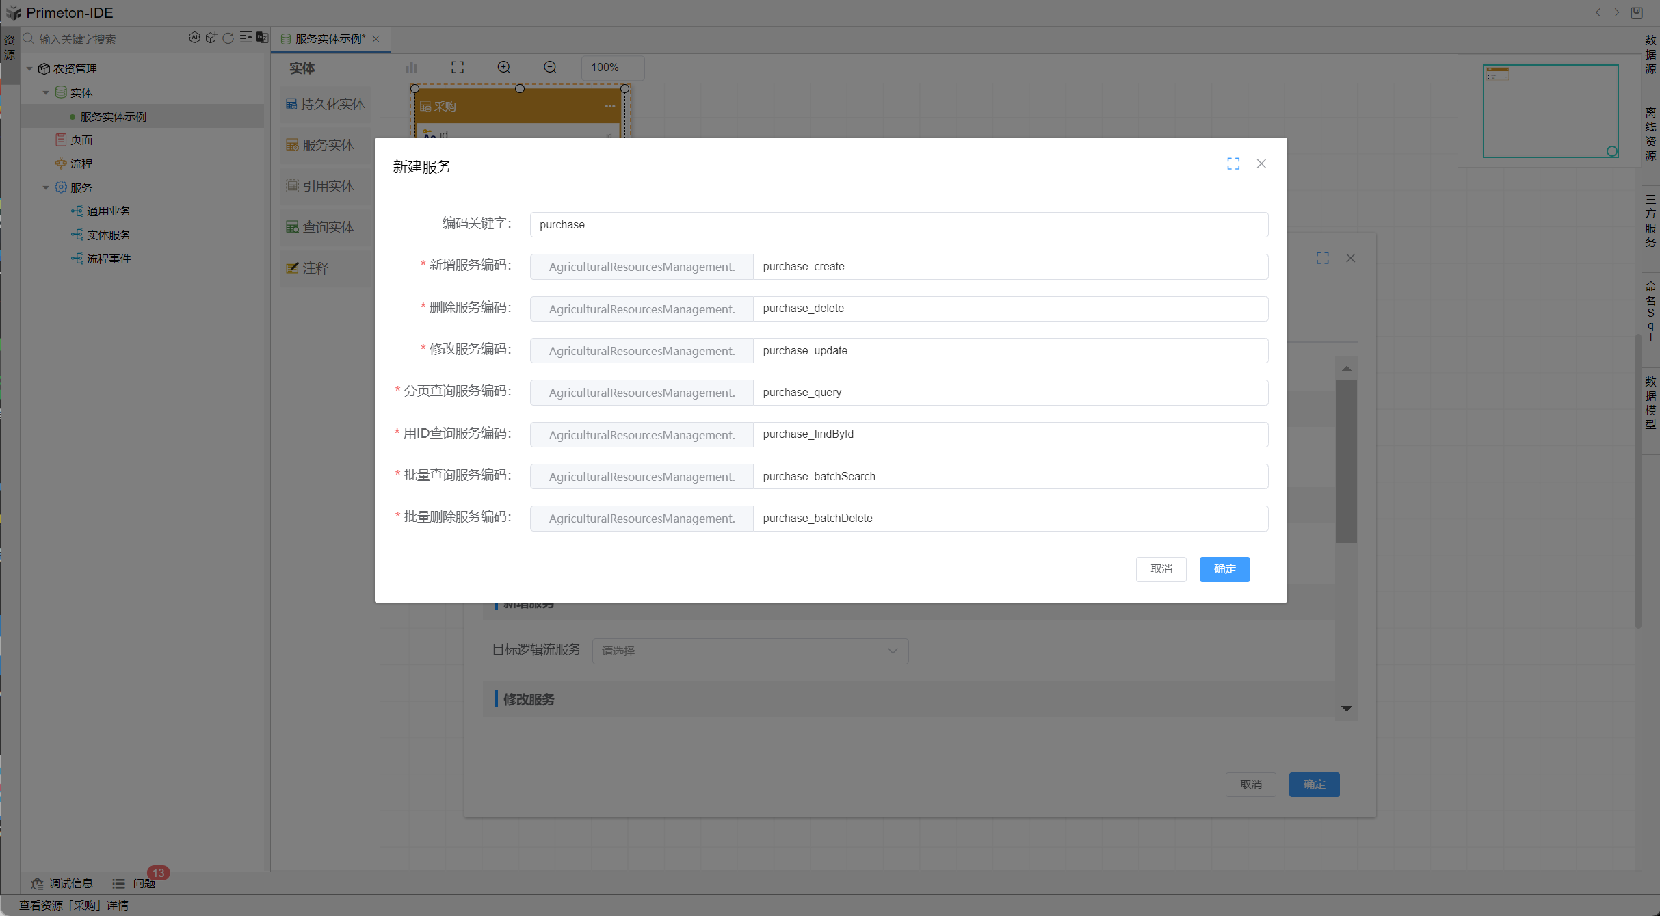Expand the 新建服务 dialog to fullscreen
This screenshot has width=1660, height=916.
(x=1233, y=163)
